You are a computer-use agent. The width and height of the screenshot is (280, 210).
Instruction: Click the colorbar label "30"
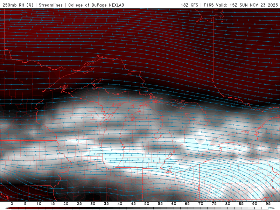(93, 204)
